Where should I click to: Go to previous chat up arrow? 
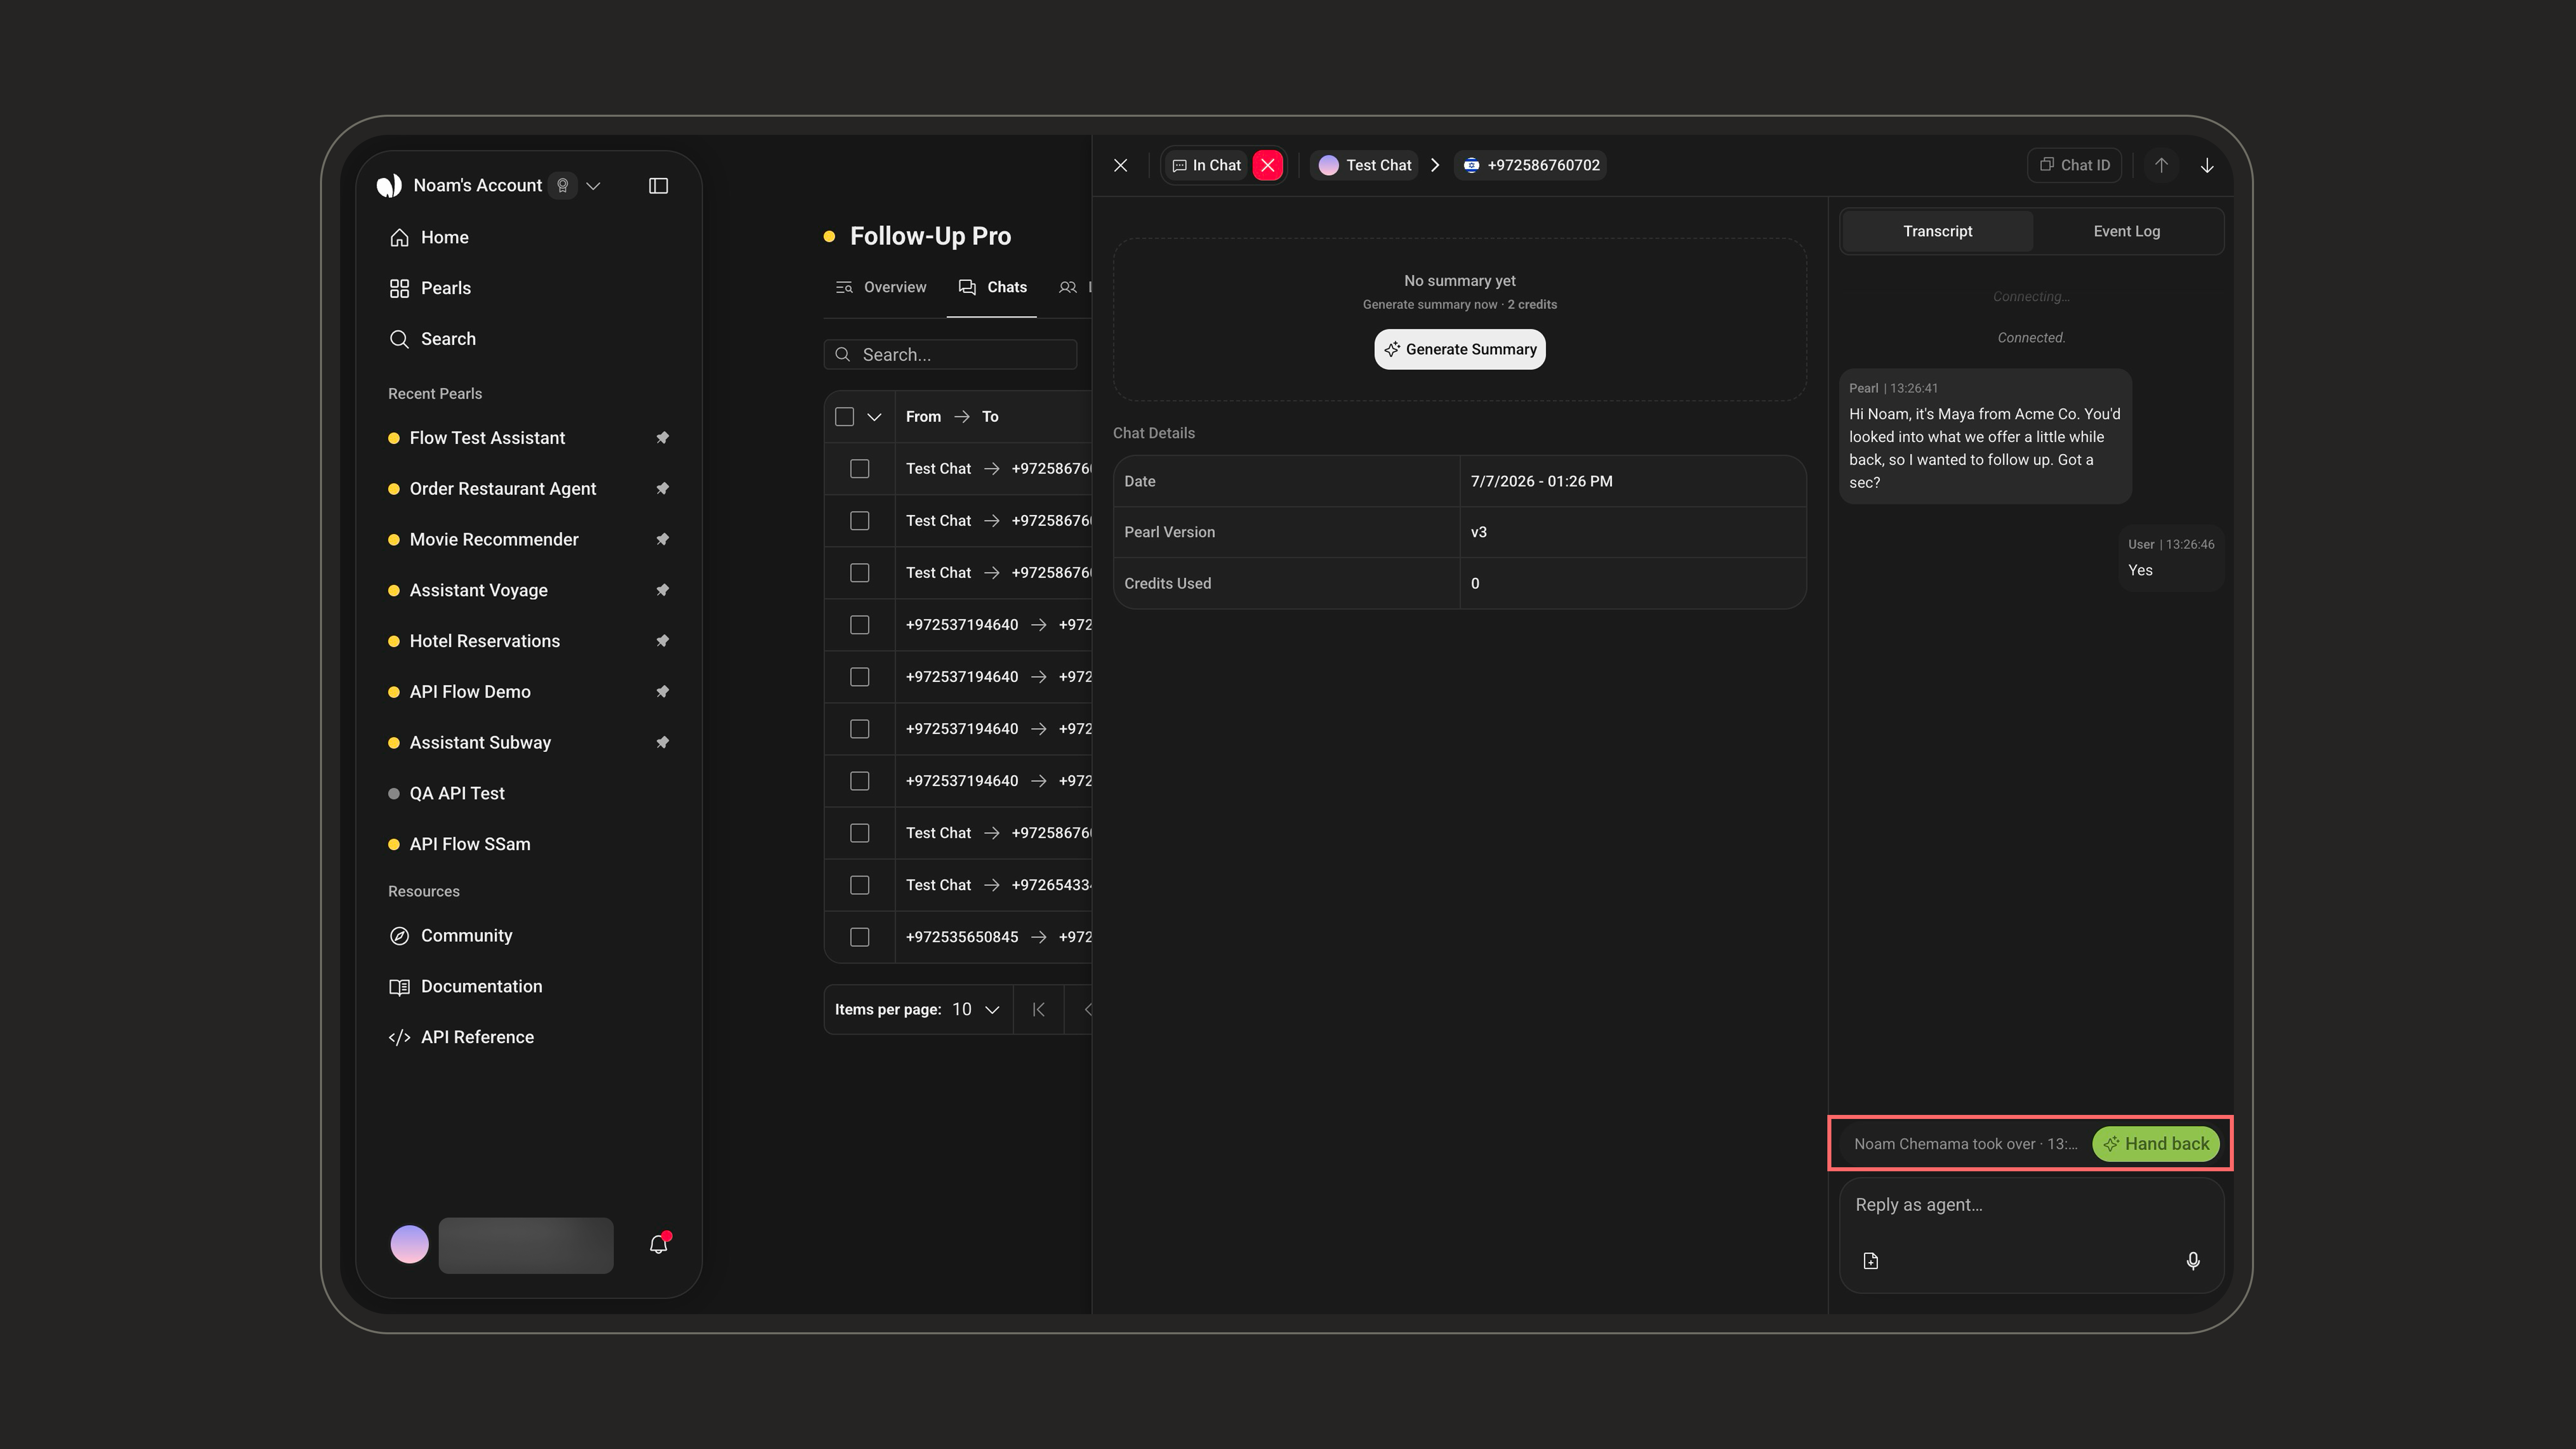(x=2161, y=166)
